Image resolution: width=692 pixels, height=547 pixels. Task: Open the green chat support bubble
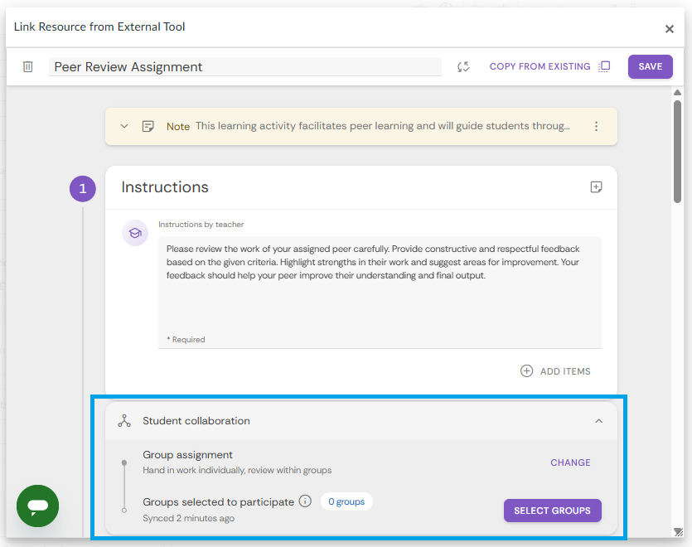point(38,506)
